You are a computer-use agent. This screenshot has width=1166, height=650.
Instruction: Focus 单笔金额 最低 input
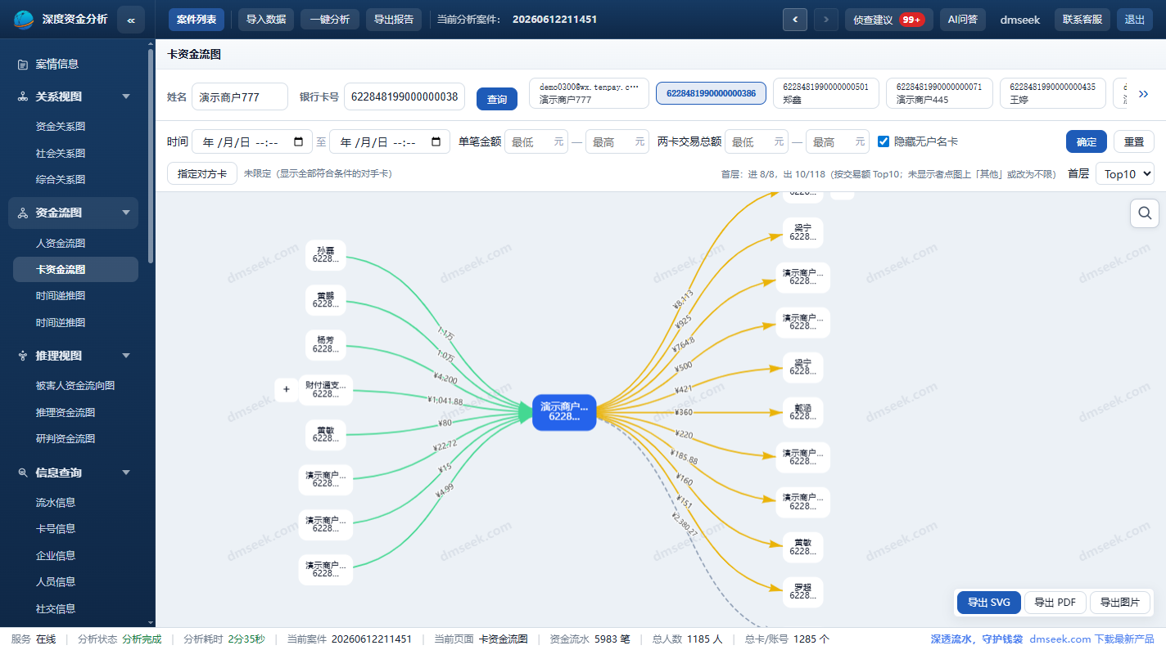536,141
